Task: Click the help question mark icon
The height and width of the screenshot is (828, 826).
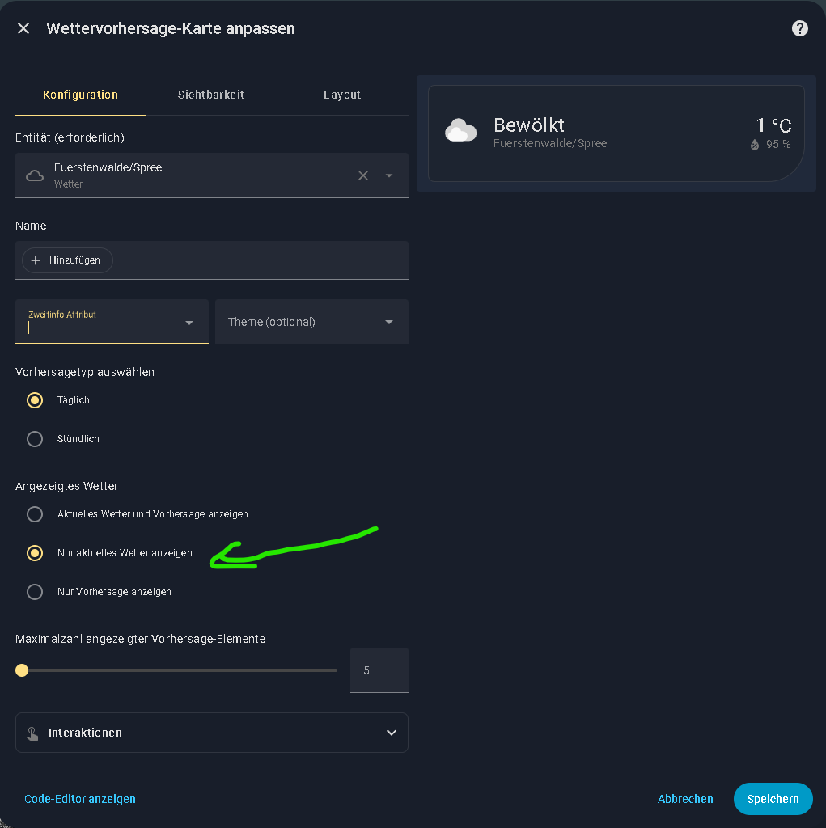Action: coord(799,29)
